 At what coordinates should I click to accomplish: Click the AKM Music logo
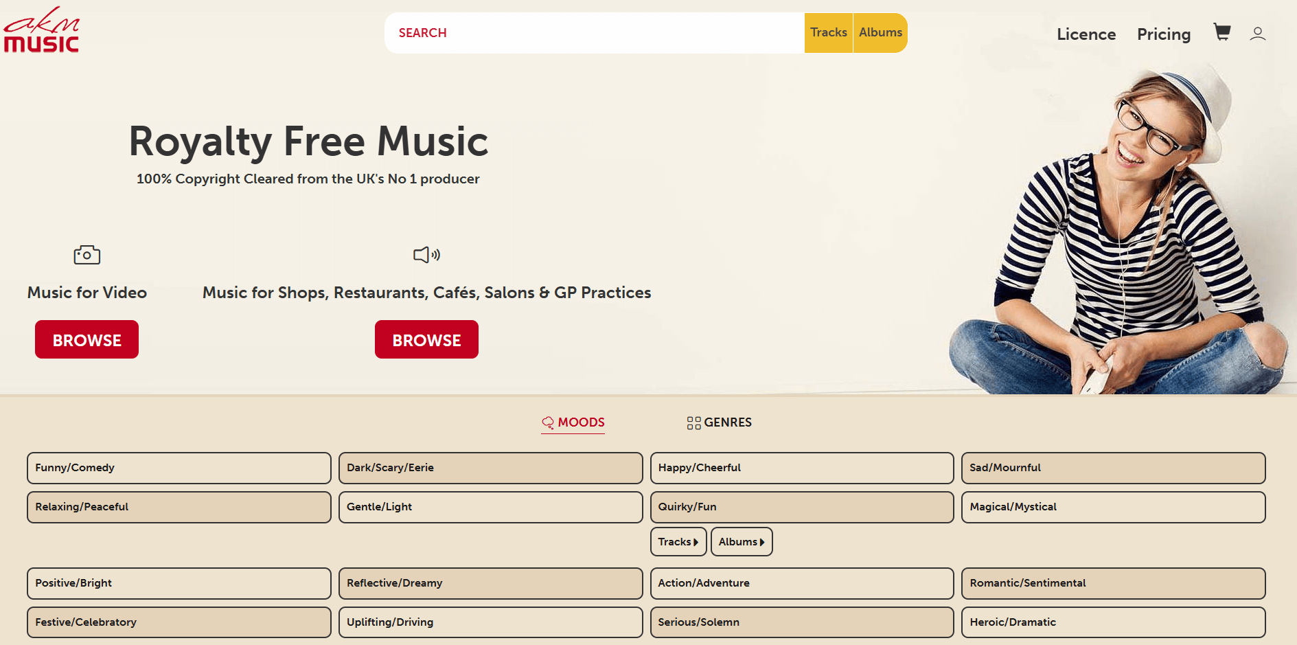point(42,30)
